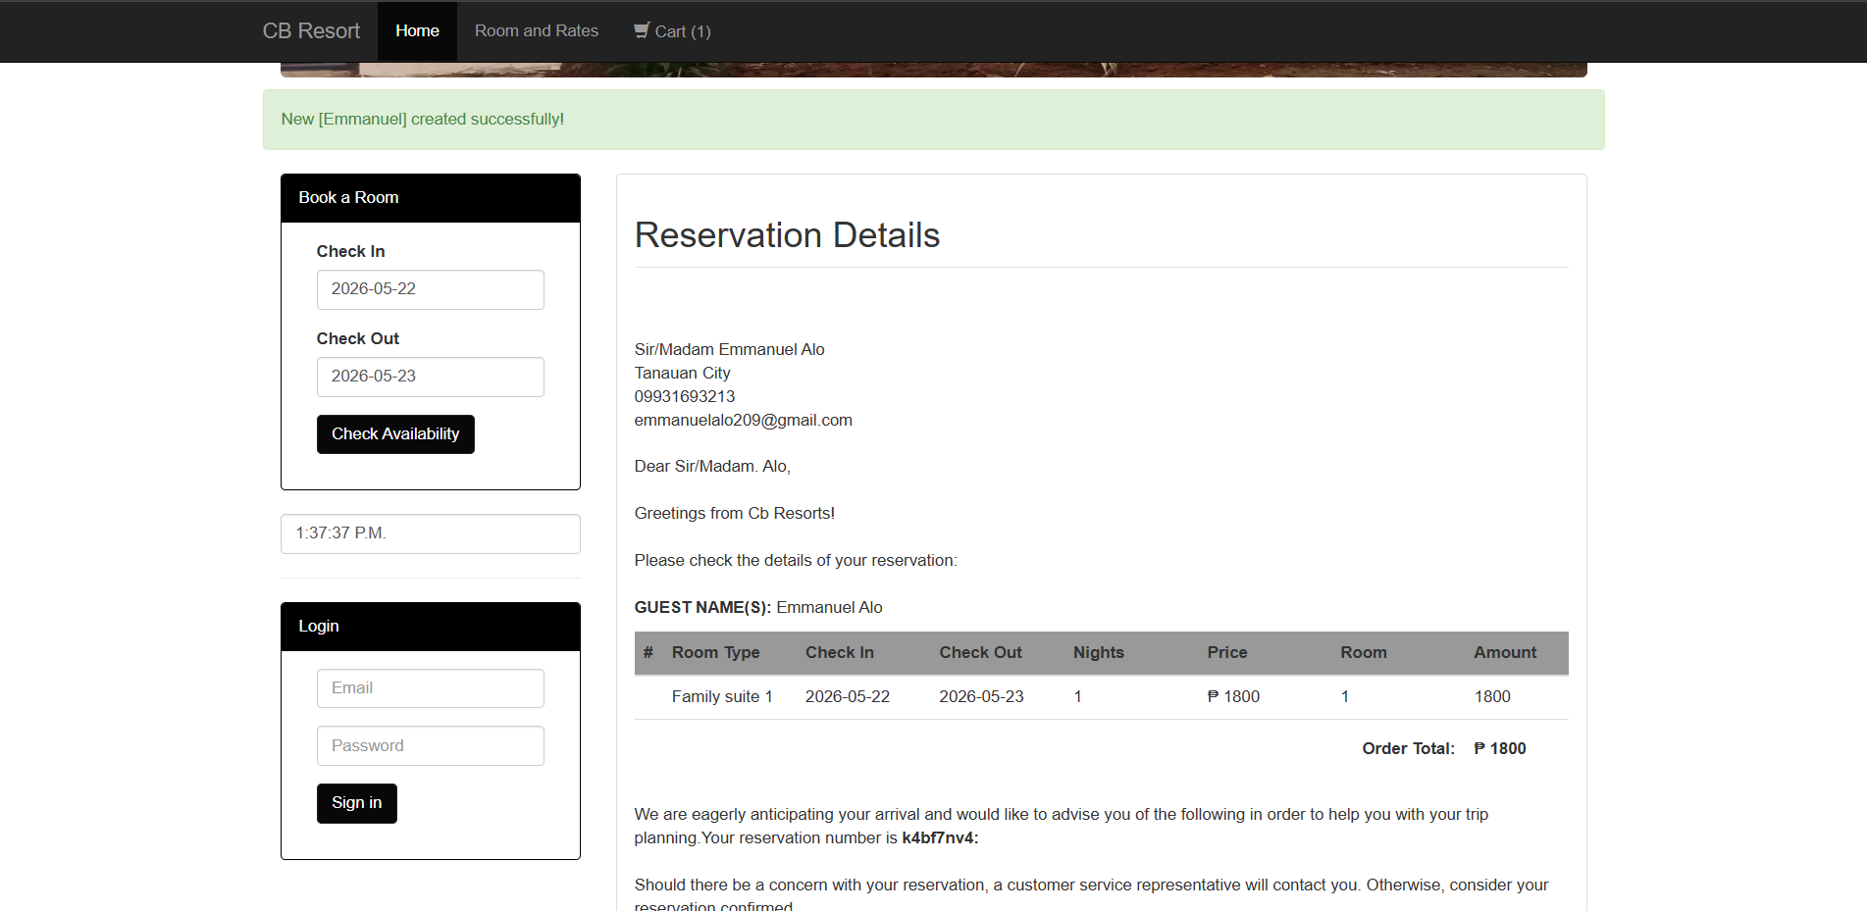Open Room and Rates page
This screenshot has width=1867, height=911.
pyautogui.click(x=537, y=31)
